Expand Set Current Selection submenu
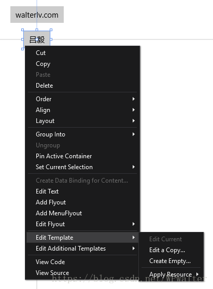 coord(82,167)
